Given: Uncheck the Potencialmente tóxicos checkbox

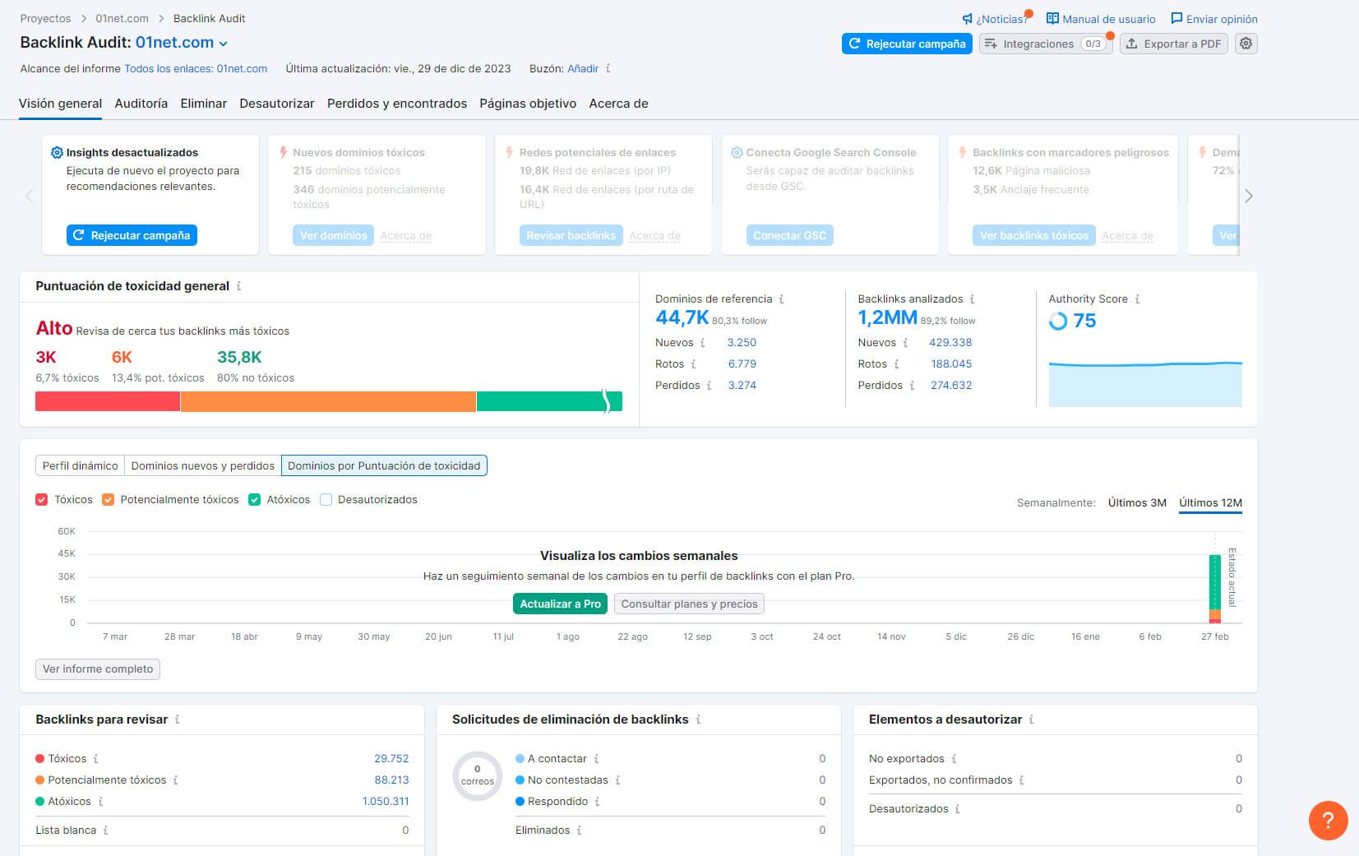Looking at the screenshot, I should tap(108, 500).
